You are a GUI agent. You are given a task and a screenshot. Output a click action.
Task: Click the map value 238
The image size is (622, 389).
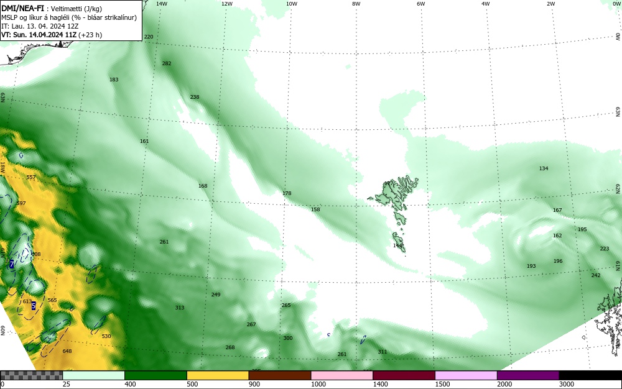point(194,97)
